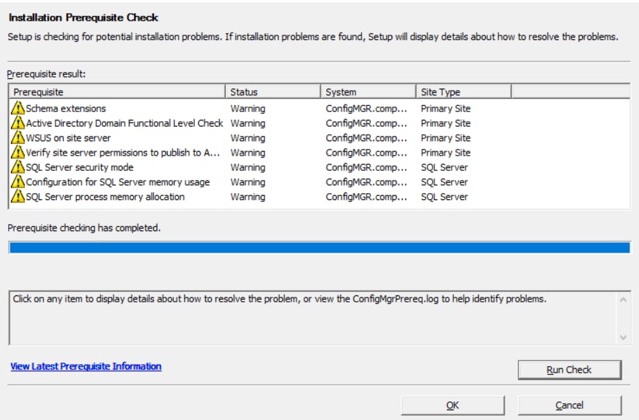
Task: Click the details box scrollbar up arrow
Action: 623,300
